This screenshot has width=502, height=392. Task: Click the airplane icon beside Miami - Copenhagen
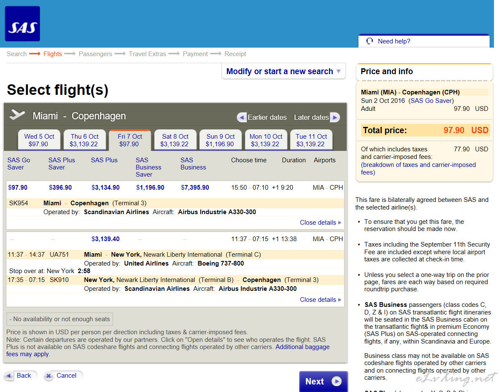point(17,115)
